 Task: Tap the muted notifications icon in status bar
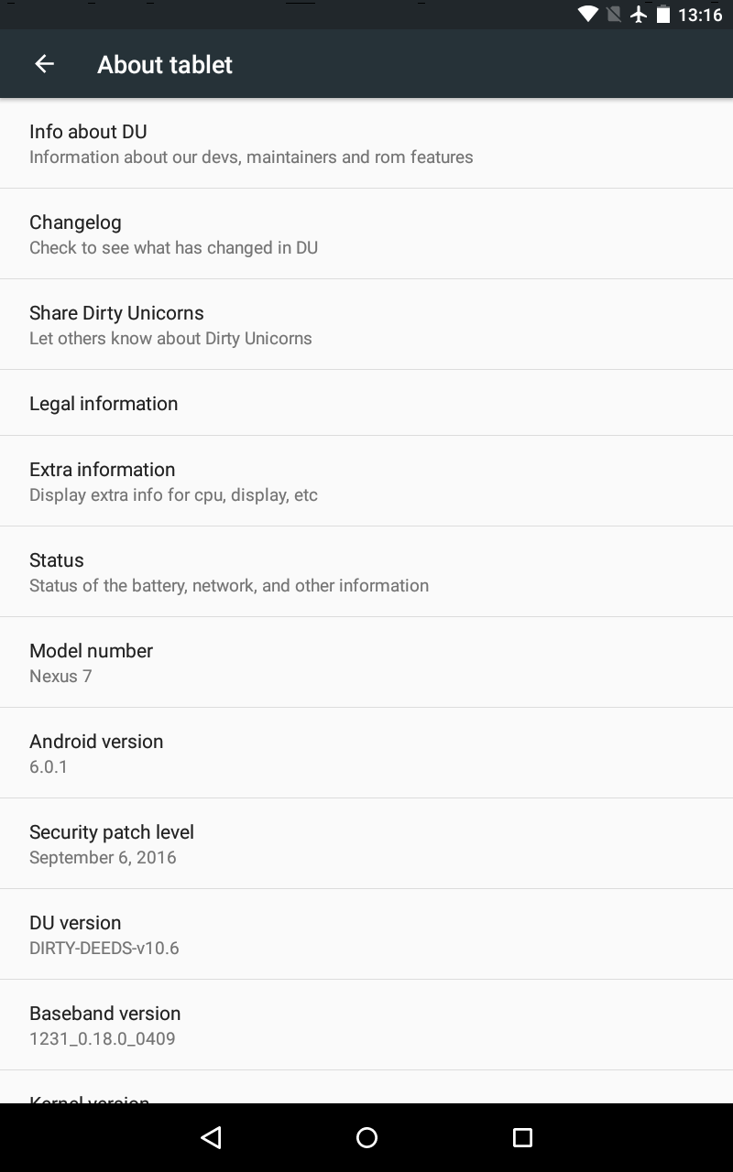tap(612, 14)
